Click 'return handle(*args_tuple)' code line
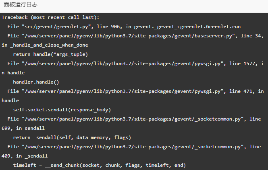Viewport: 268px width, 170px height. 50,54
